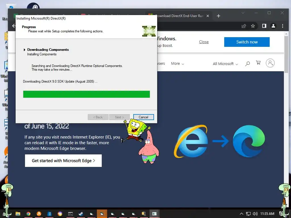Click the DirectX logo in the setup dialog
Viewport: 291px width, 218px height.
[x=149, y=31]
